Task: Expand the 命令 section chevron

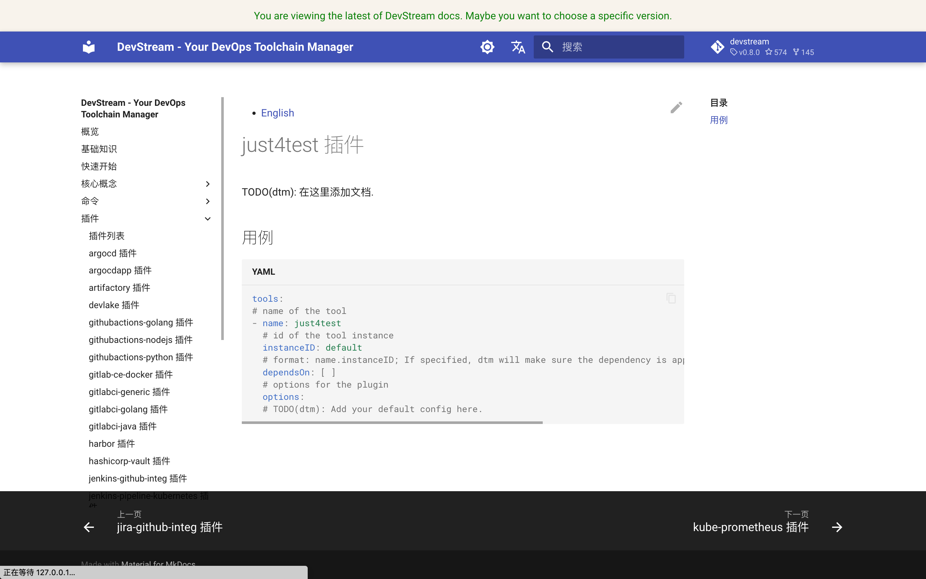Action: coord(207,201)
